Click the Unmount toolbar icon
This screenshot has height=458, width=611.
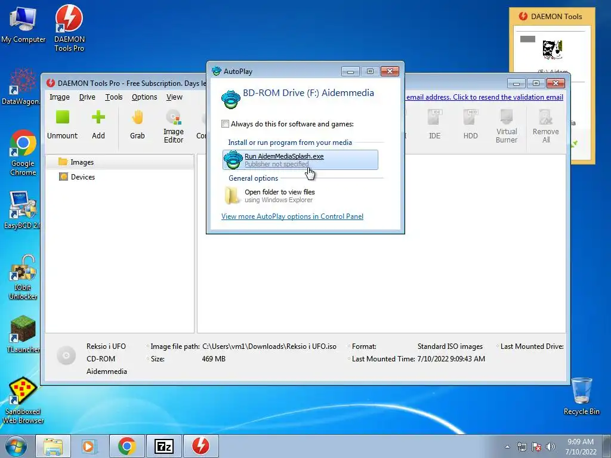(62, 125)
